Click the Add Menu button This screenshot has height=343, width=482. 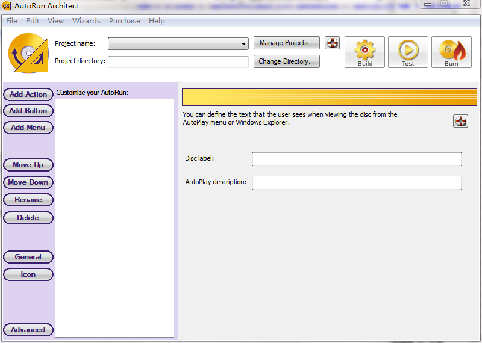[28, 128]
